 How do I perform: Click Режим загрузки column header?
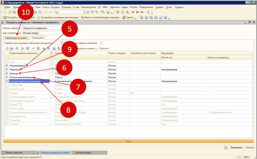119,55
